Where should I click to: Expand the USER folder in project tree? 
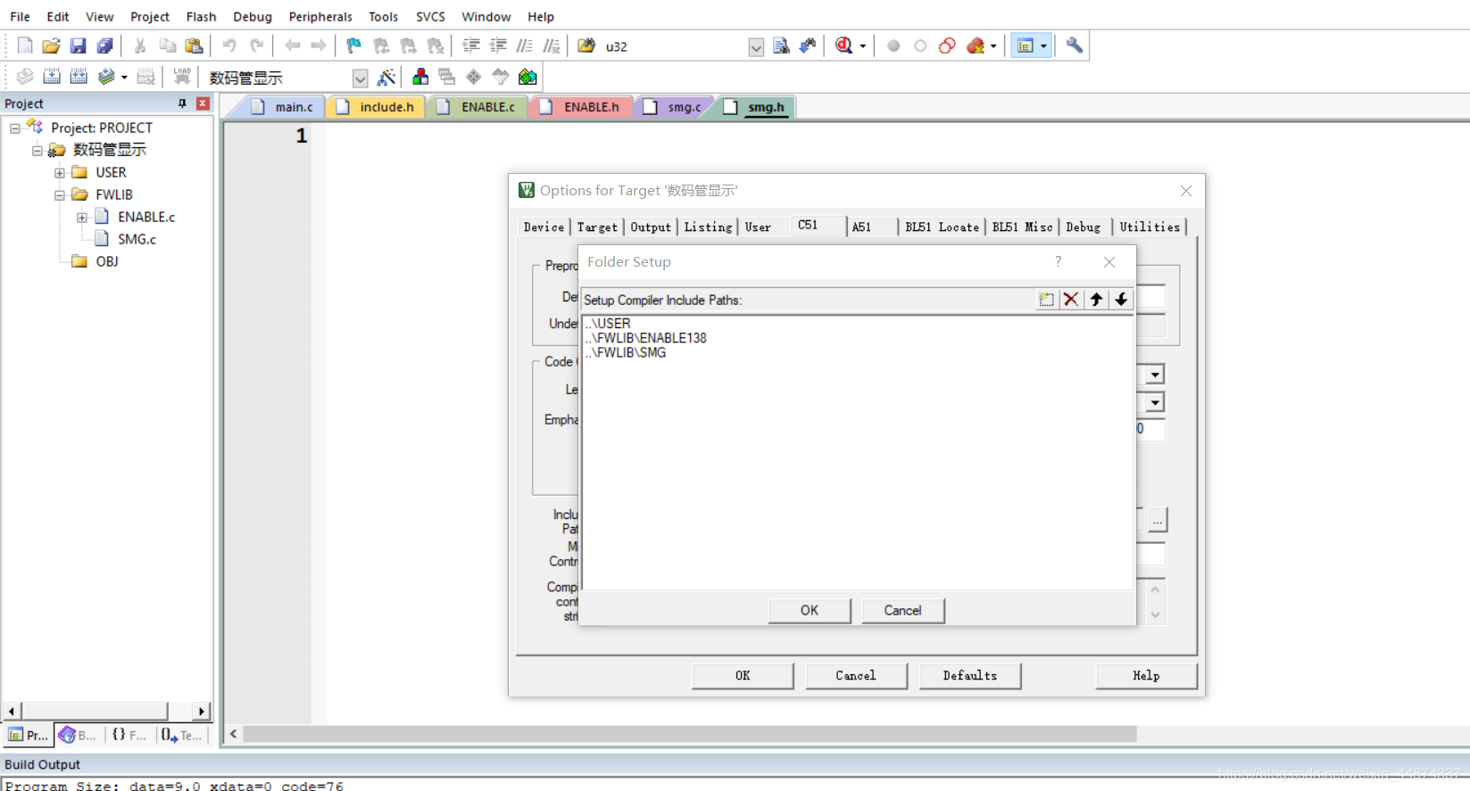[59, 173]
